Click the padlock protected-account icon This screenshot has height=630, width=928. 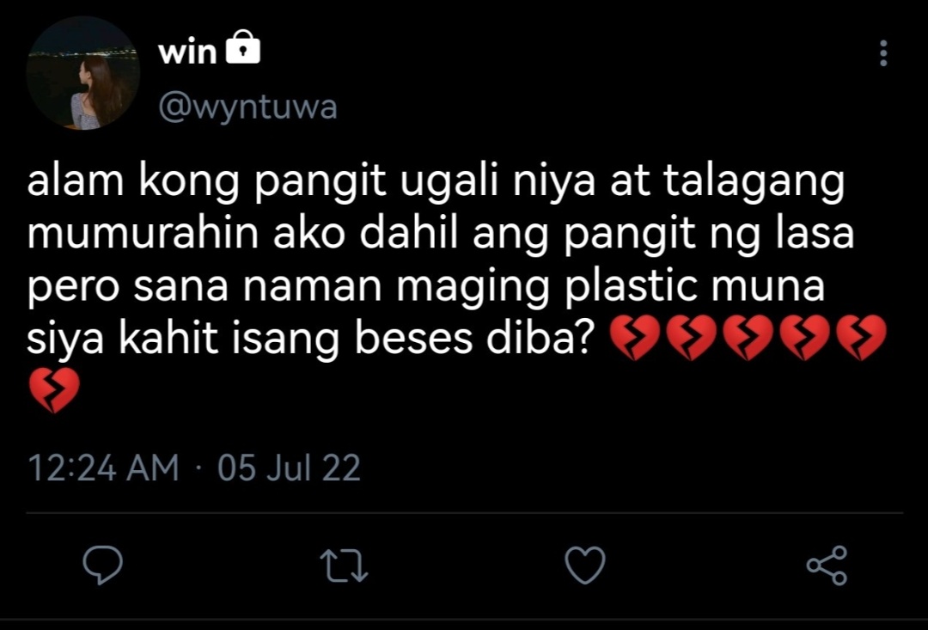pyautogui.click(x=243, y=47)
